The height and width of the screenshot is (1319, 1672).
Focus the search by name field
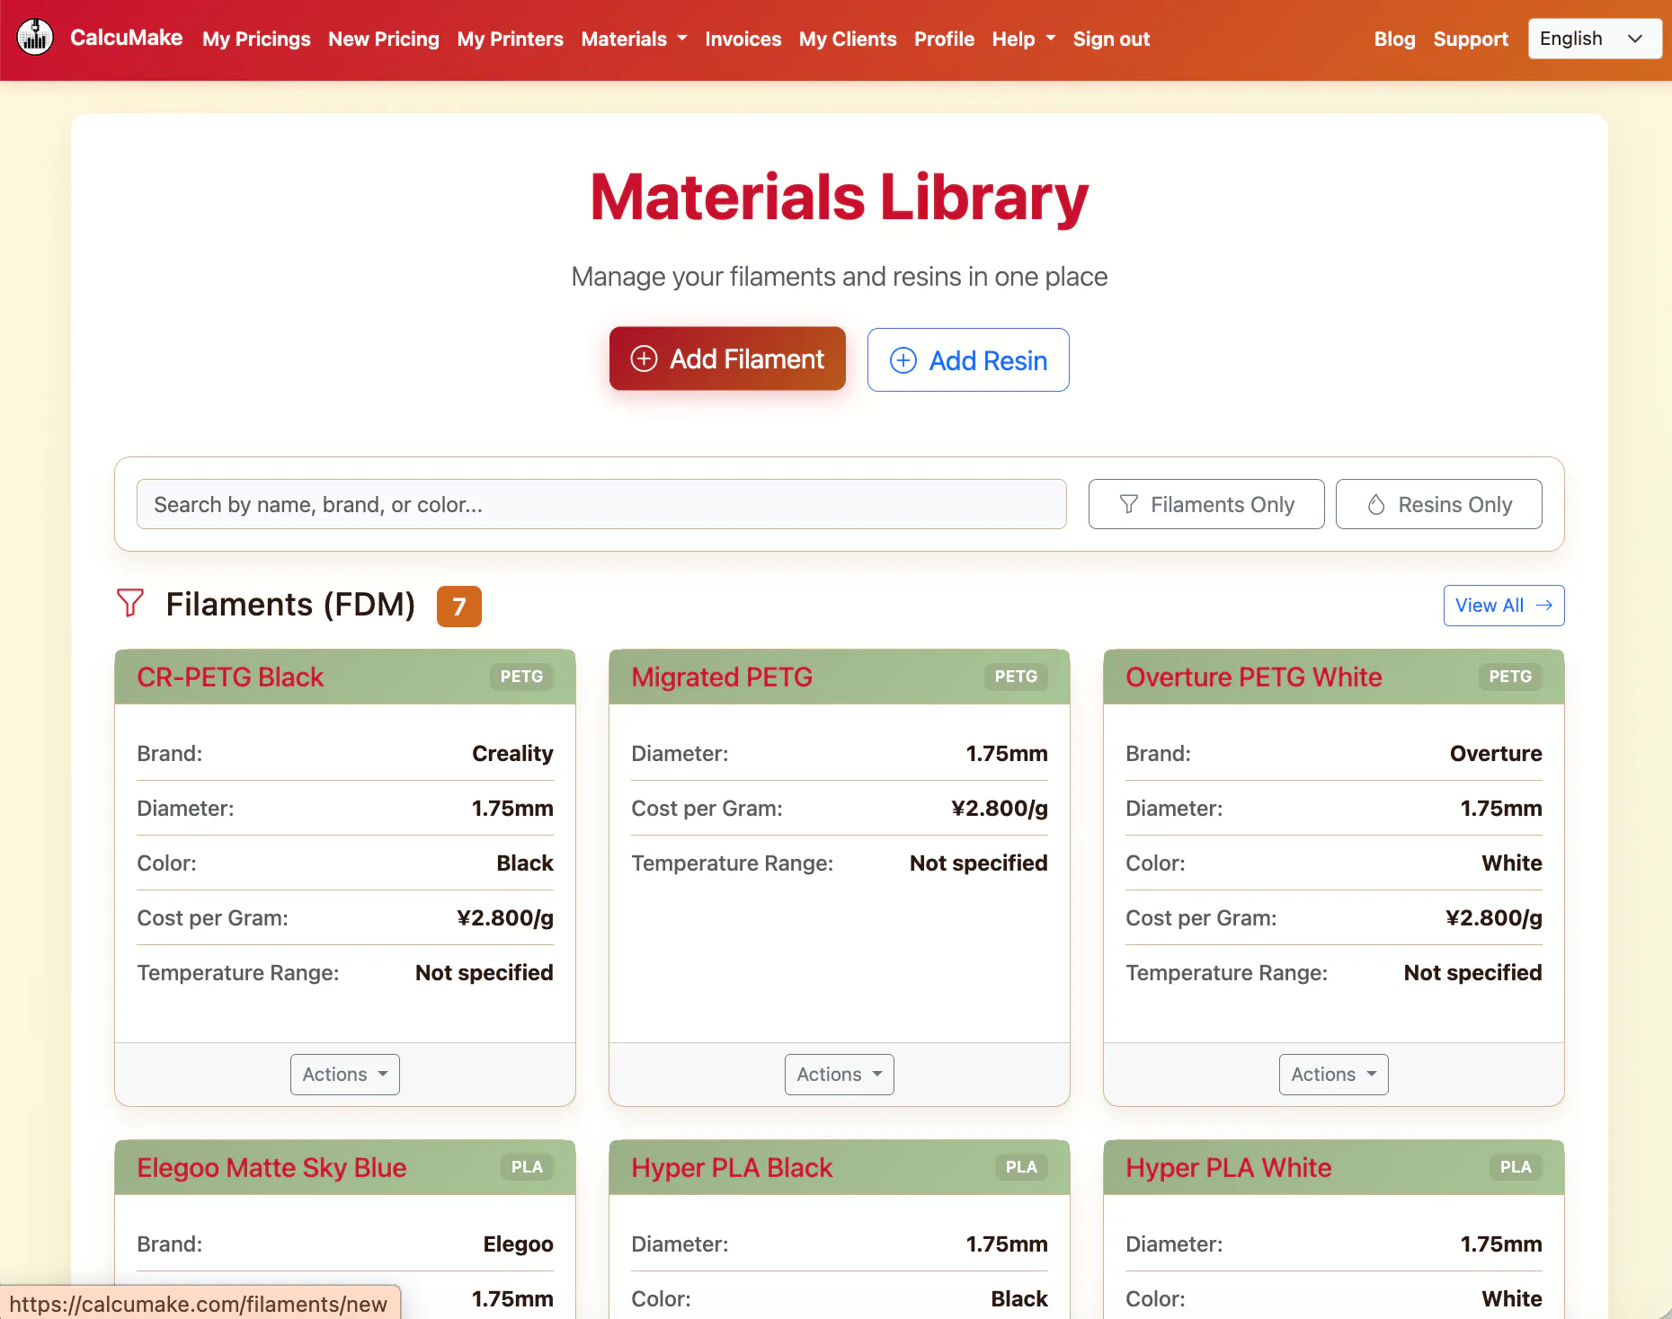click(x=601, y=504)
